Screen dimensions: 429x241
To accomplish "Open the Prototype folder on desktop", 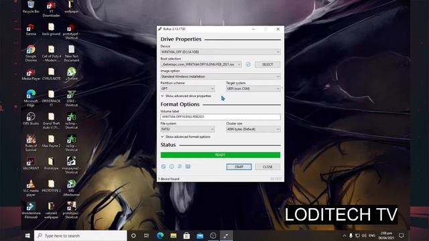I will (x=51, y=163).
